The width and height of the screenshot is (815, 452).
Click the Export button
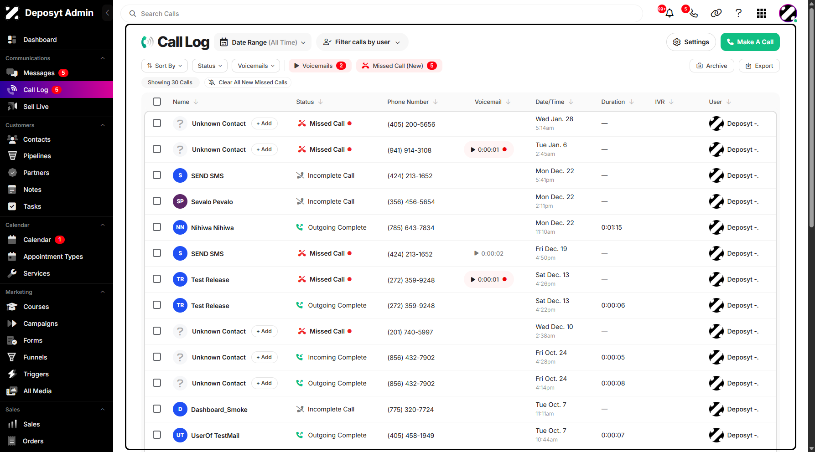pos(759,66)
